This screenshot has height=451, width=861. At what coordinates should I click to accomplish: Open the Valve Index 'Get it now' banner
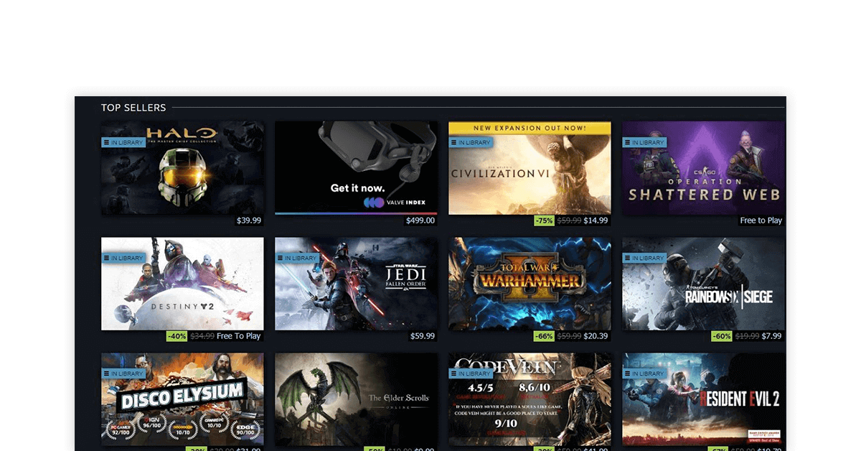coord(356,168)
